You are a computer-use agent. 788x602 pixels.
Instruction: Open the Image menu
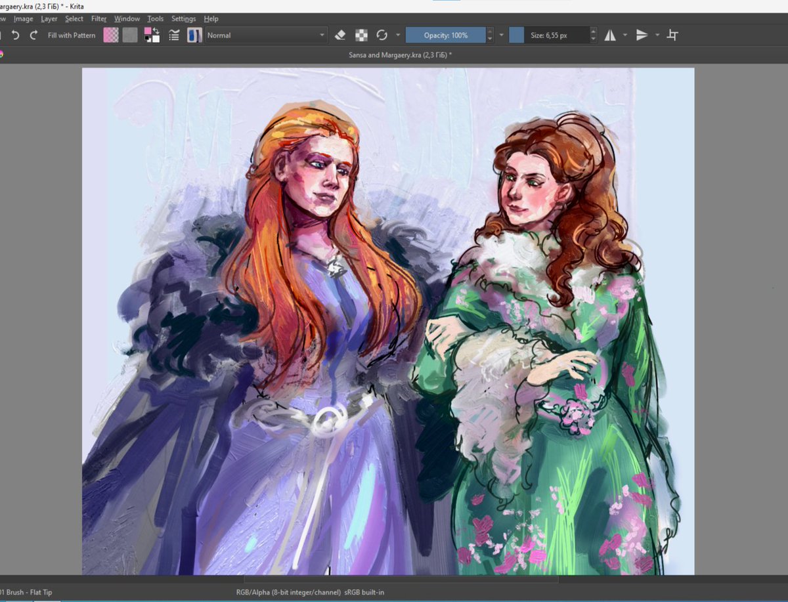tap(23, 19)
